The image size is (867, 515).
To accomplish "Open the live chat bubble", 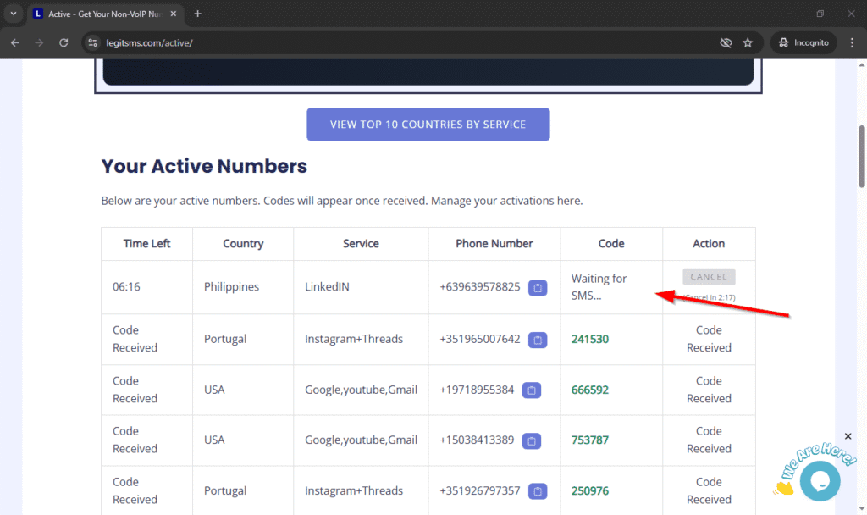I will (x=820, y=480).
